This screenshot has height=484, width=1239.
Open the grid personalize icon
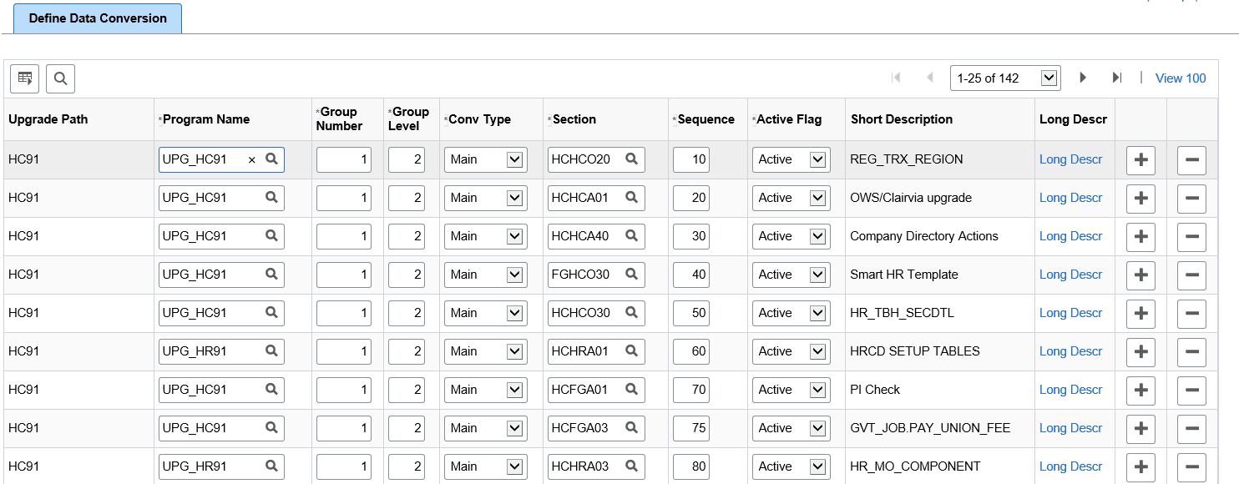coord(24,78)
